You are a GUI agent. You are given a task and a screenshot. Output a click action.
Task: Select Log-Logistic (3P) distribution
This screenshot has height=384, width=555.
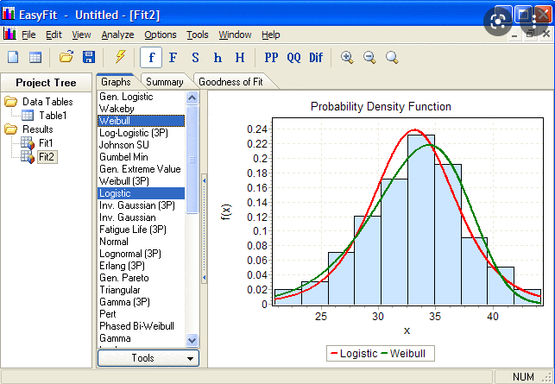click(141, 133)
